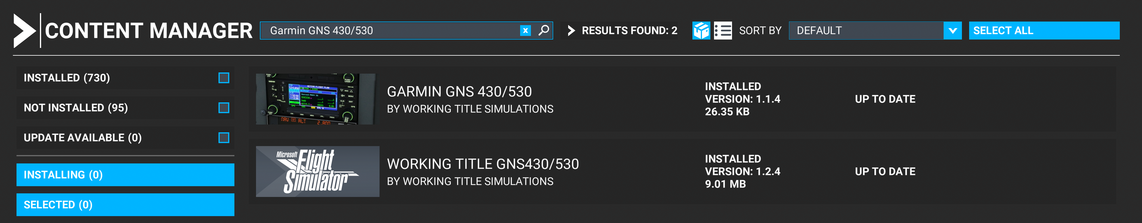Switch to the list view icon
Viewport: 1142px width, 223px height.
pyautogui.click(x=723, y=31)
